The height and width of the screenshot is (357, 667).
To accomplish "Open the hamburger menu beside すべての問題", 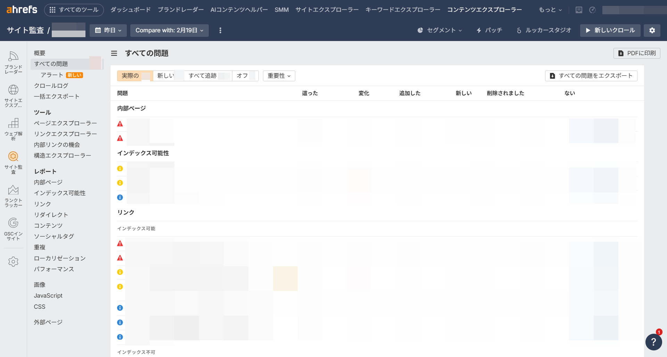I will click(x=114, y=53).
